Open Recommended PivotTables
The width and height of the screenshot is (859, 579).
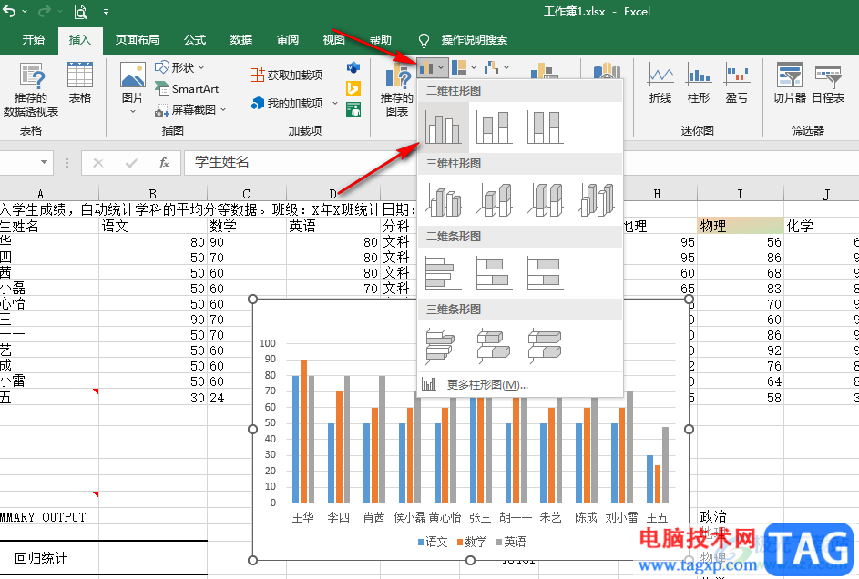coord(31,90)
